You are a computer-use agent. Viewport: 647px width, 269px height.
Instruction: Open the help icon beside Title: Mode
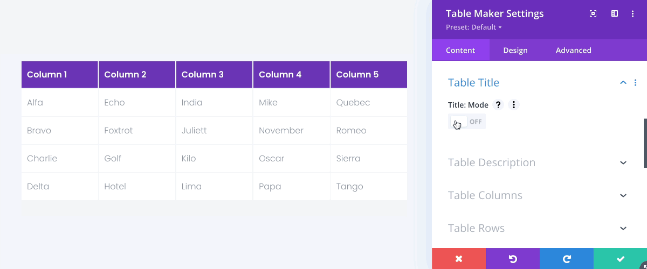tap(498, 105)
